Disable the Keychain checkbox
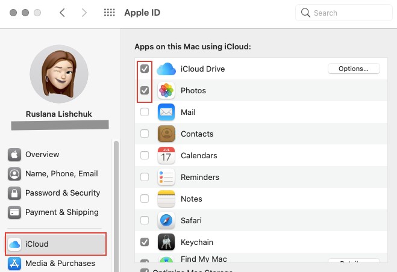Viewport: 397px width, 272px height. tap(145, 242)
